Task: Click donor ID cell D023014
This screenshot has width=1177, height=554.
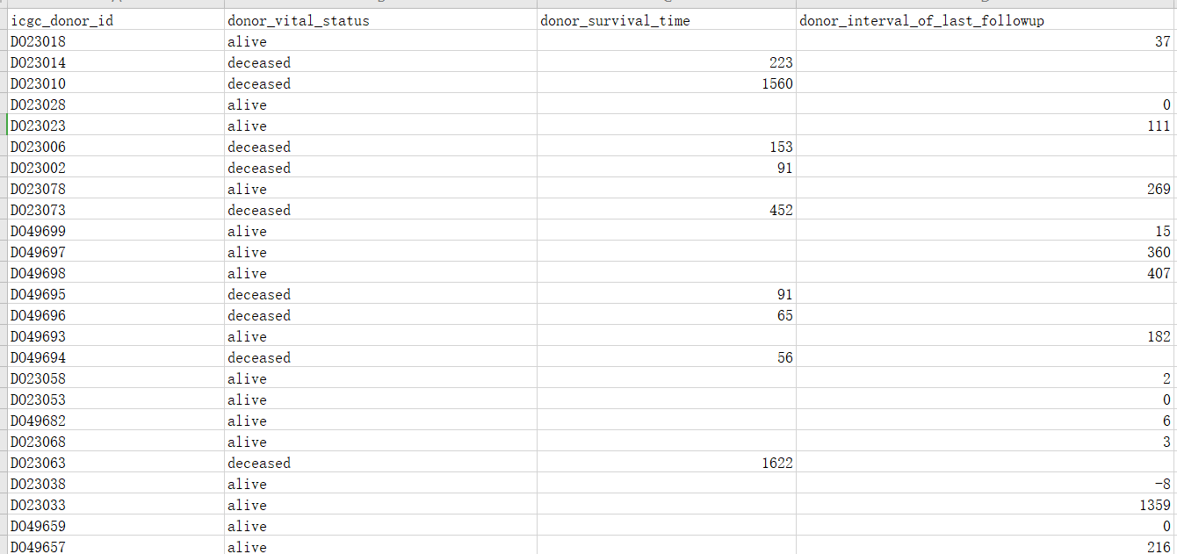Action: 115,62
